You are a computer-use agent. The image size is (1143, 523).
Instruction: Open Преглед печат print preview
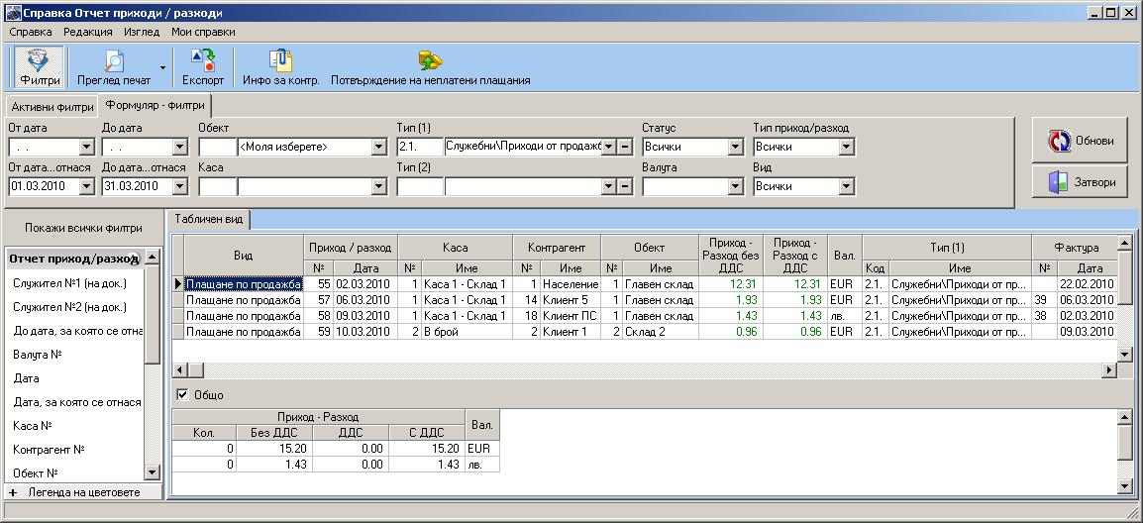(x=114, y=67)
